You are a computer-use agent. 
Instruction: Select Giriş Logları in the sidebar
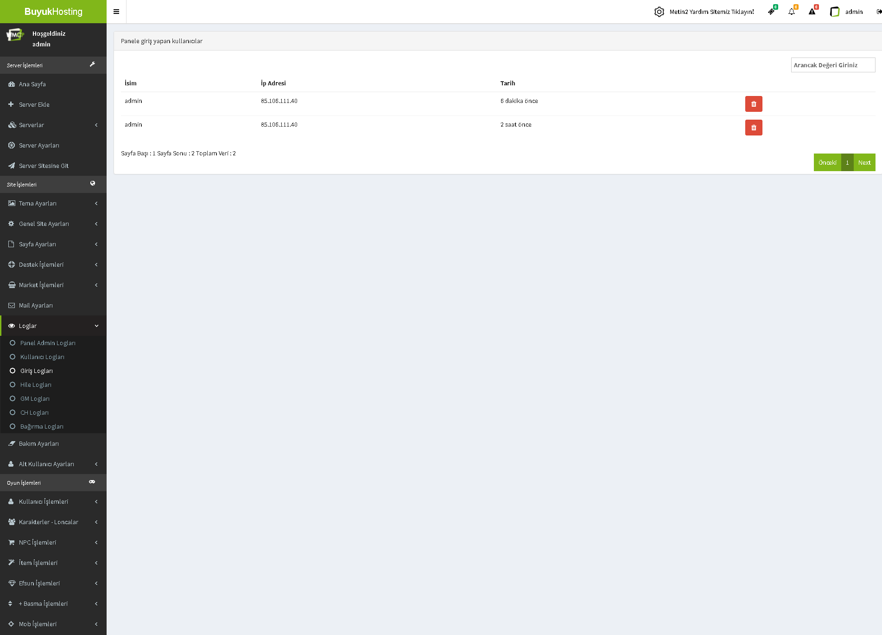[37, 371]
